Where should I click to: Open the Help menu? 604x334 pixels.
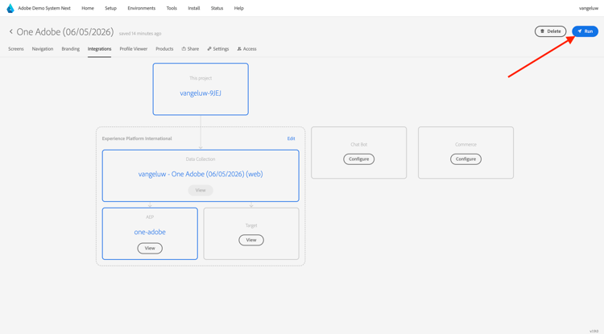(x=239, y=8)
